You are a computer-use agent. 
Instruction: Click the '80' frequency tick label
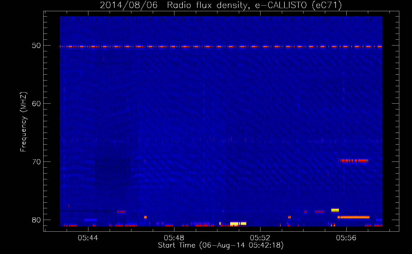(36, 220)
